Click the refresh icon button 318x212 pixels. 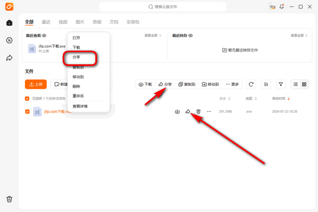pyautogui.click(x=251, y=84)
